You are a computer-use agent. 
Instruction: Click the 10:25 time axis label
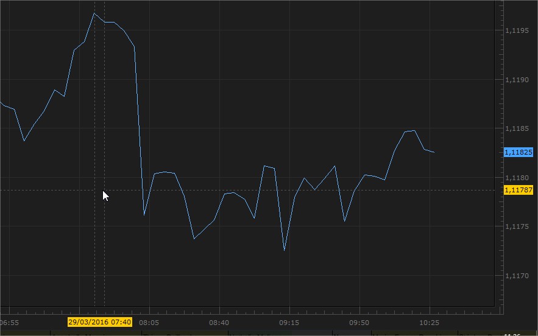click(429, 323)
